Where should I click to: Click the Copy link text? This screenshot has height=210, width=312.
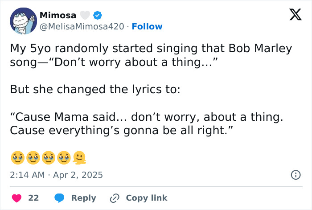click(146, 198)
